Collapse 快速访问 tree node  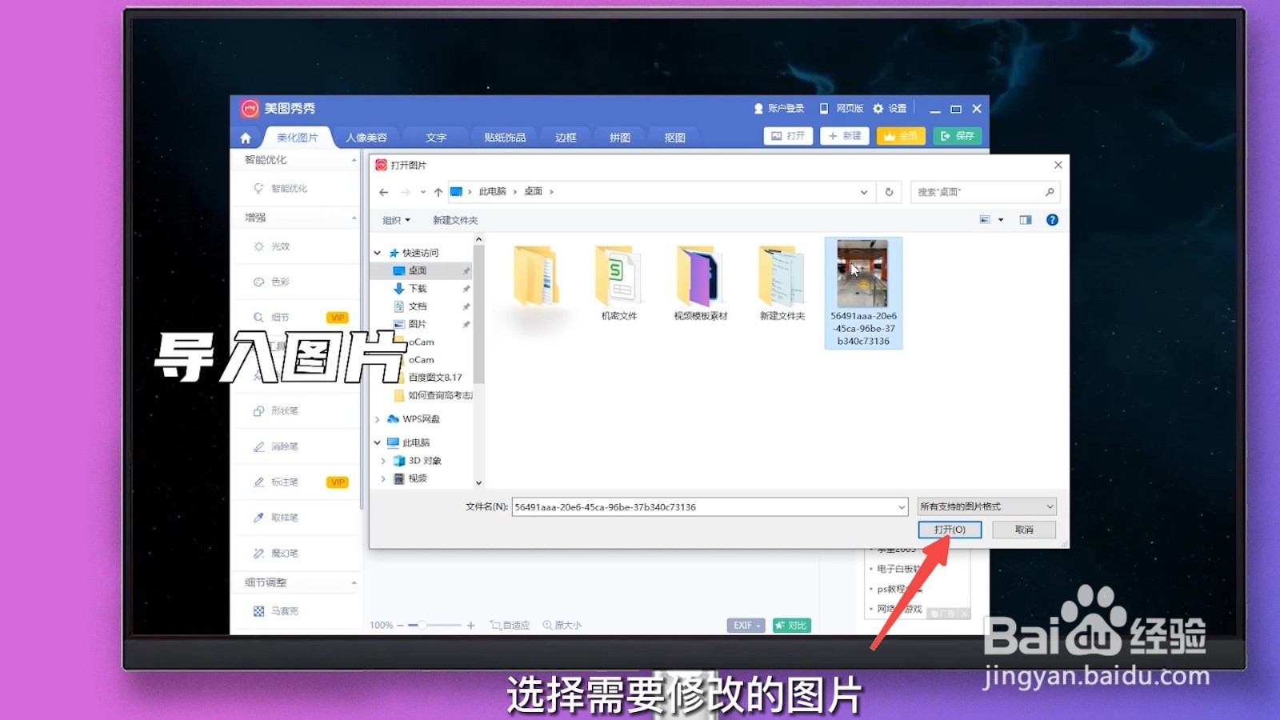378,253
